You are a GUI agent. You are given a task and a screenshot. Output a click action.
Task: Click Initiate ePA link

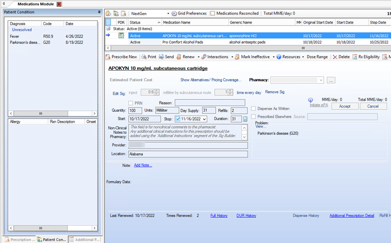point(319,105)
